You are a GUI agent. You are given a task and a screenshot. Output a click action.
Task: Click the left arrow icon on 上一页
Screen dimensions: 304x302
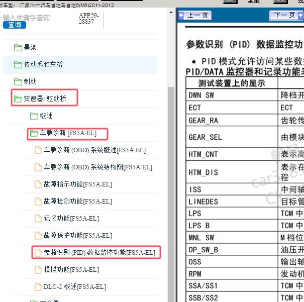181,15
